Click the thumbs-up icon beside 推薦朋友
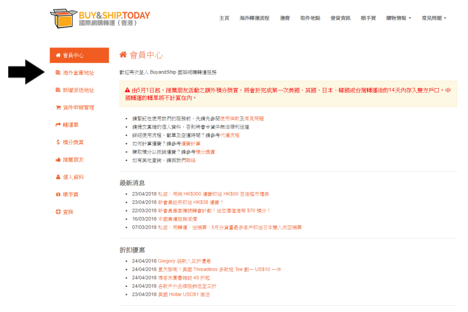The width and height of the screenshot is (468, 312). 58,160
